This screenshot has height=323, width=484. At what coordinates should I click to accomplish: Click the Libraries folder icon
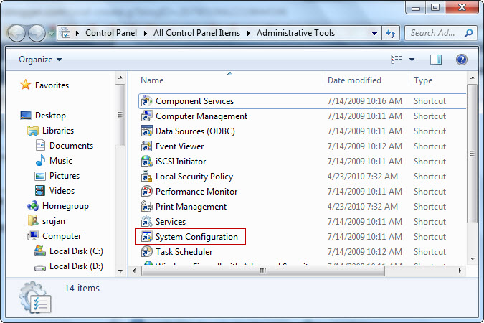[33, 131]
